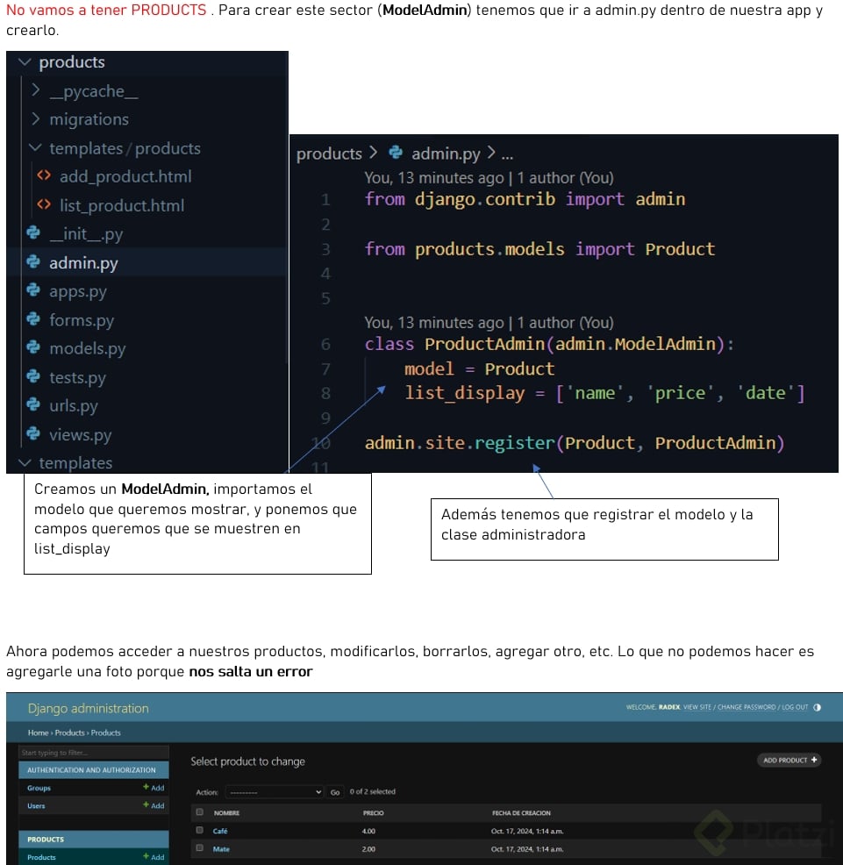
Task: Open the Mate product link
Action: point(221,849)
